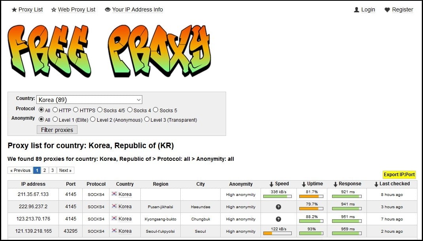Select Level 3 (Transparent) anonymity
The height and width of the screenshot is (241, 423).
coord(147,119)
